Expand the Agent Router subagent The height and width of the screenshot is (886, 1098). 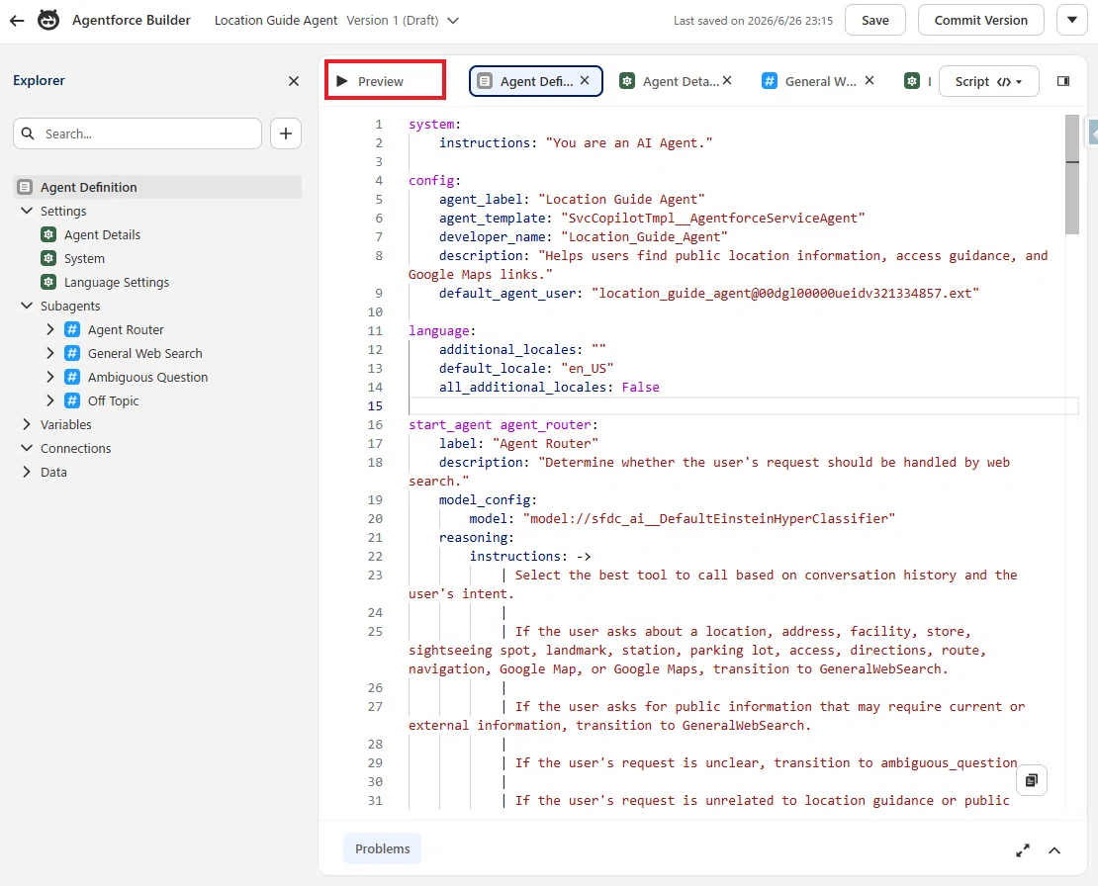tap(50, 329)
